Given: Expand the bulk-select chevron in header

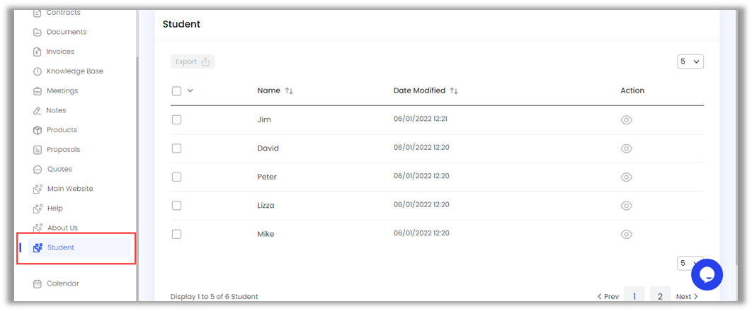Looking at the screenshot, I should [190, 90].
